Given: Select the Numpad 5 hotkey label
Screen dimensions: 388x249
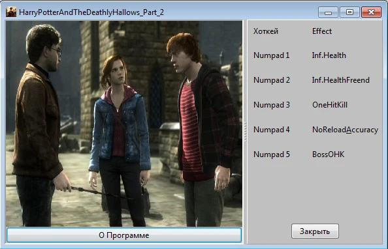Looking at the screenshot, I should coord(272,154).
